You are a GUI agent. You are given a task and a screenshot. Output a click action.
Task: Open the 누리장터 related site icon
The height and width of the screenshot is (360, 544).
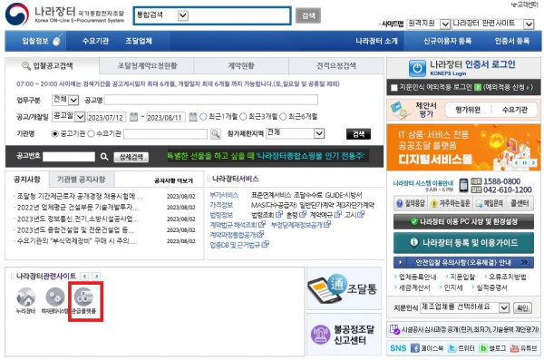[x=26, y=297]
